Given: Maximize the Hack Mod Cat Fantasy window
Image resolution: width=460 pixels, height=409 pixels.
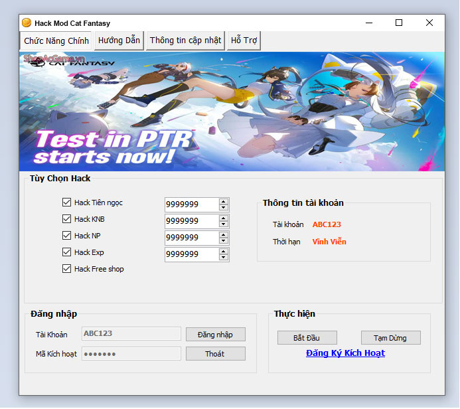Looking at the screenshot, I should 399,23.
